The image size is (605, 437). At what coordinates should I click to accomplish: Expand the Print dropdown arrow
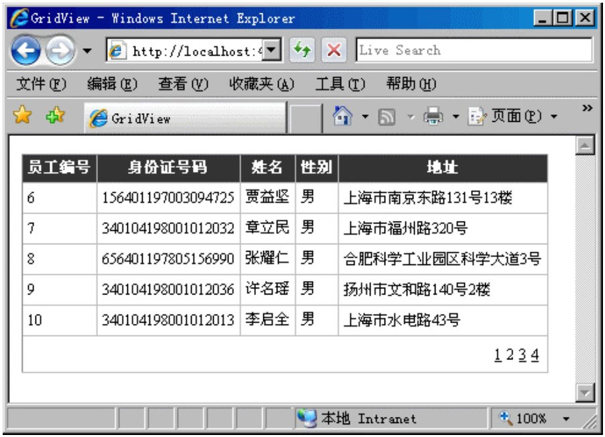click(x=456, y=116)
